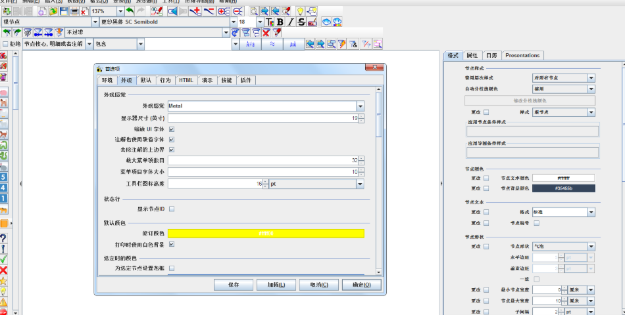Click the yellow 修订颜色 color swatch

(266, 233)
